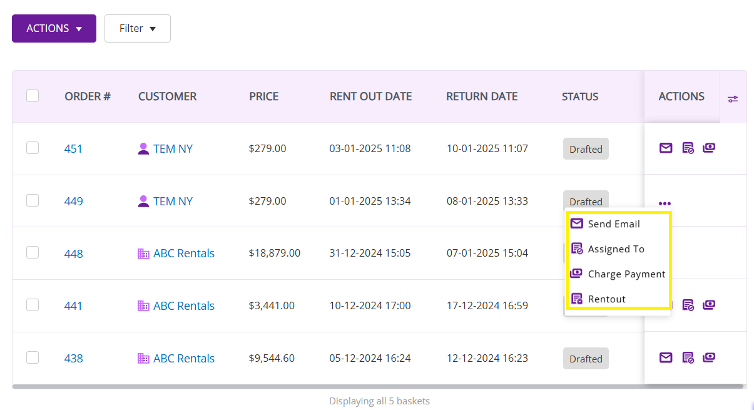
Task: Click Send Email icon for order 438
Action: point(666,358)
